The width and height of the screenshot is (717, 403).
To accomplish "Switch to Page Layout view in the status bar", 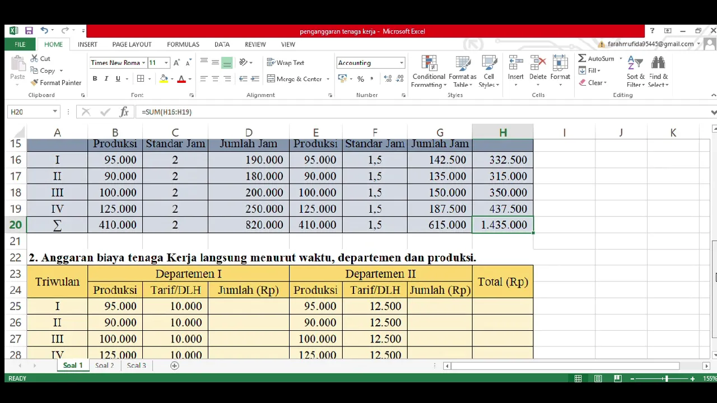I will (x=598, y=379).
